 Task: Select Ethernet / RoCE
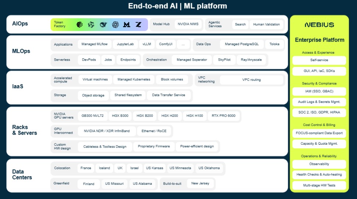pos(154,131)
